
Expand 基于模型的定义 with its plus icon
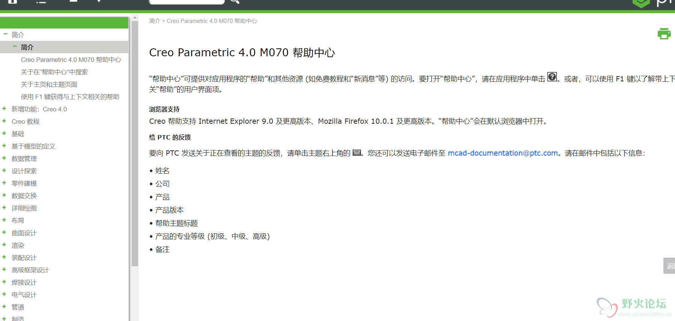point(4,145)
